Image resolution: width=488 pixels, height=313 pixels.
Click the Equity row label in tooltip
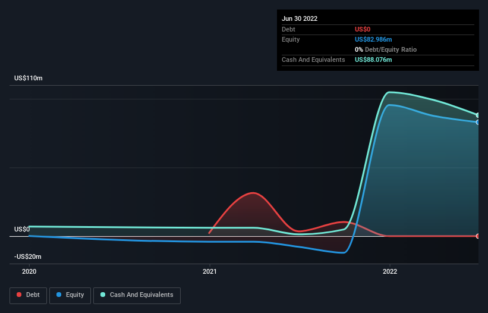pyautogui.click(x=291, y=39)
